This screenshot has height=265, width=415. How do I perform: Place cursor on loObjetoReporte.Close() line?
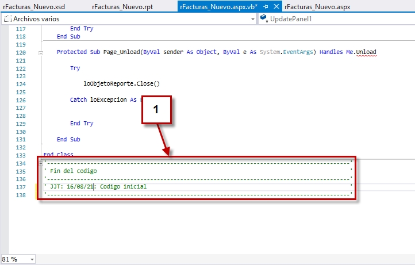pos(121,83)
